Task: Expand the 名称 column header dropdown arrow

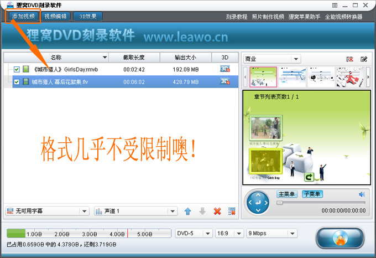Action: click(105, 58)
